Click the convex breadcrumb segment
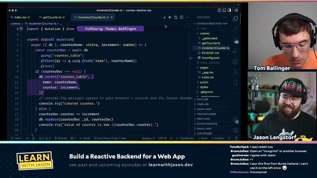This screenshot has width=317, height=178. click(15, 24)
